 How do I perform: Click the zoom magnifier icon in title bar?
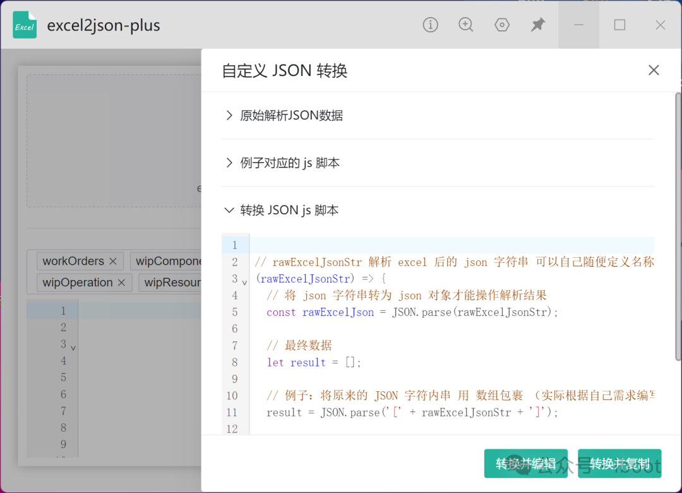(466, 25)
